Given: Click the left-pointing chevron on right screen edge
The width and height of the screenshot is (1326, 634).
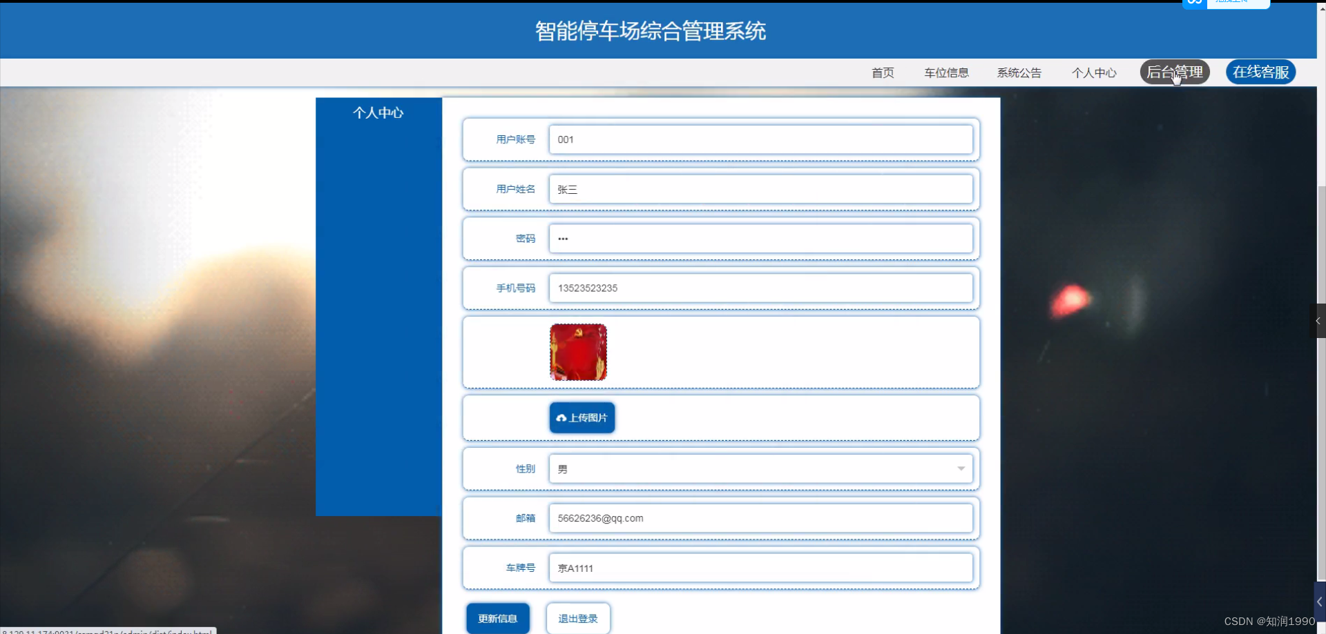Looking at the screenshot, I should pyautogui.click(x=1318, y=320).
